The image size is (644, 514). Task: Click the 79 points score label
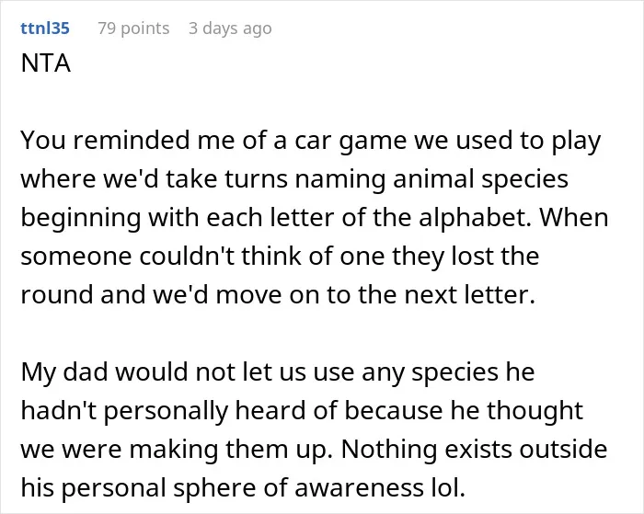pyautogui.click(x=133, y=29)
